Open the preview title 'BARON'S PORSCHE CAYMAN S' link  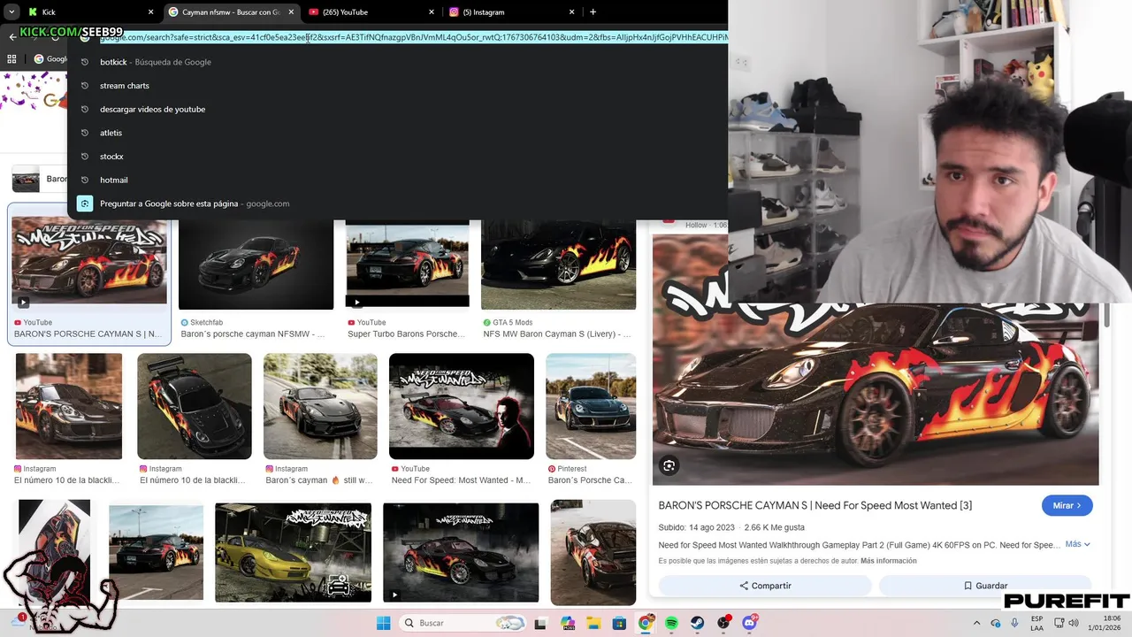click(x=815, y=505)
